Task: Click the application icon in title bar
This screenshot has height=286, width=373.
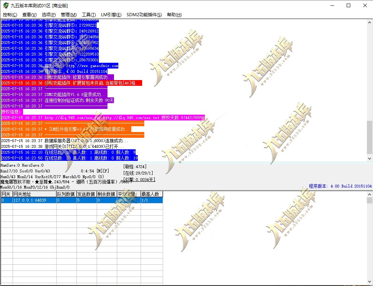Action: pos(5,5)
